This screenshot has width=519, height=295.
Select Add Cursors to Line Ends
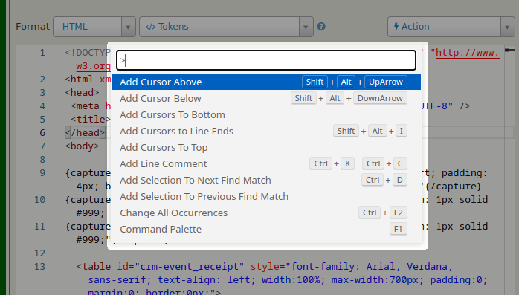266,131
